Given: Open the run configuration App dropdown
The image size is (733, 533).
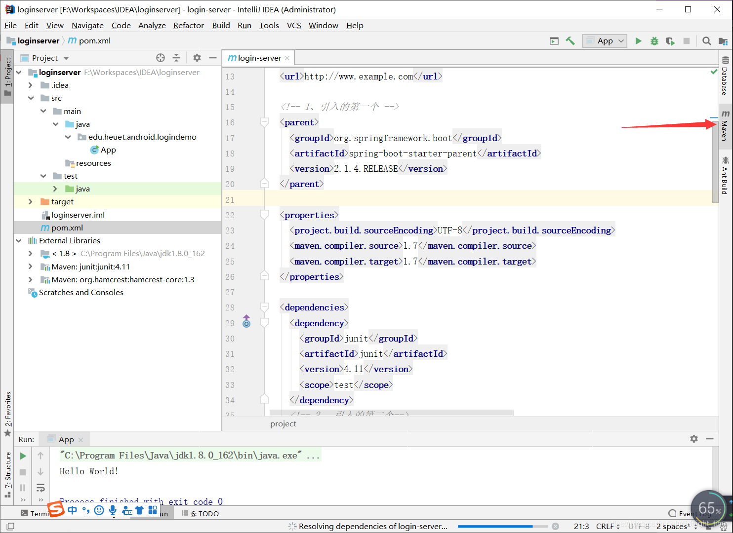Looking at the screenshot, I should pos(605,41).
